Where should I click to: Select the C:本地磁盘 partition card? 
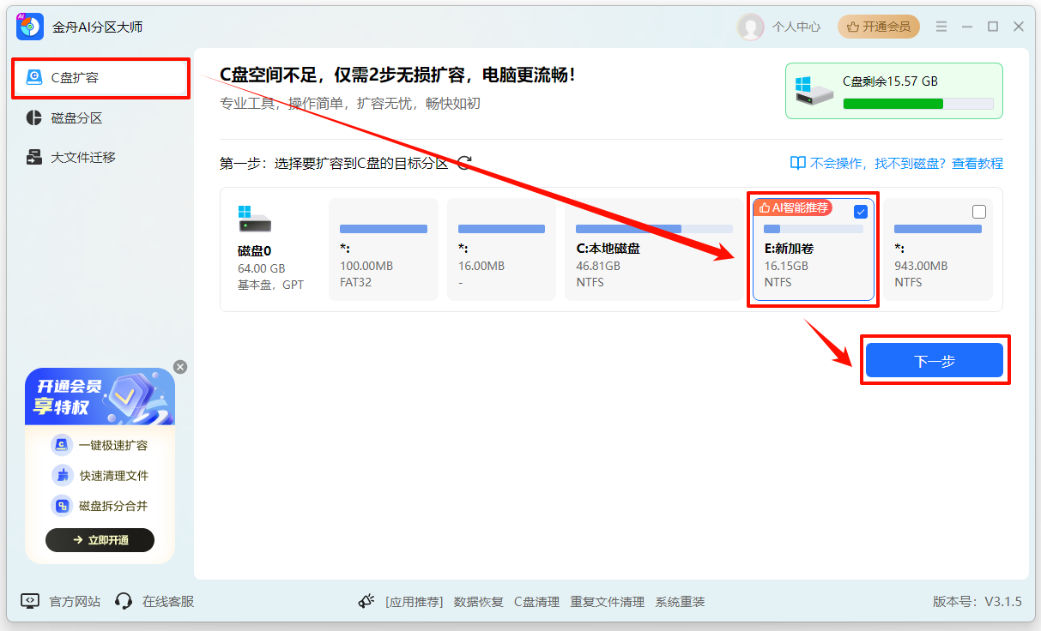click(x=654, y=249)
